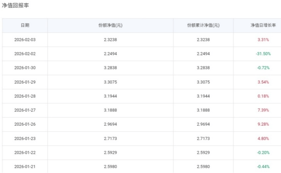Select the 2026-02-03 date cell
This screenshot has width=281, height=173.
point(25,40)
